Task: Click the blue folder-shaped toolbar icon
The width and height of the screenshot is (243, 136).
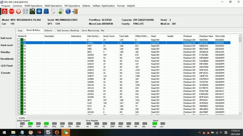Action: (46, 11)
